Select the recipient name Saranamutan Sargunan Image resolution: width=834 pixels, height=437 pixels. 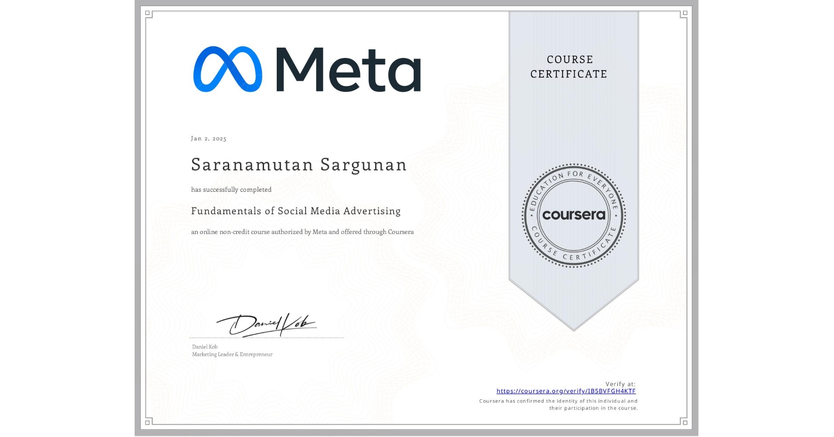tap(299, 165)
